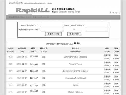Click Filled status for Planning Theory
126x95 pixels.
pyautogui.click(x=107, y=64)
